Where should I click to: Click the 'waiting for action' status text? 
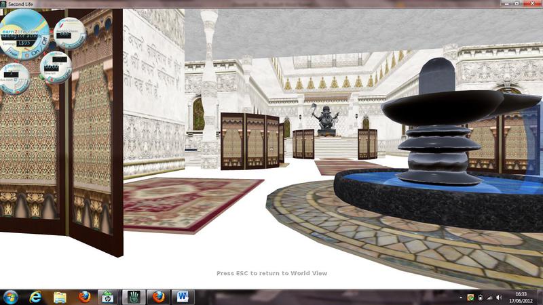tap(20, 36)
